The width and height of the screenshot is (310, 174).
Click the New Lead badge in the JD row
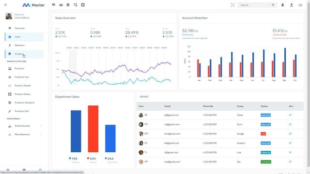pos(266,115)
